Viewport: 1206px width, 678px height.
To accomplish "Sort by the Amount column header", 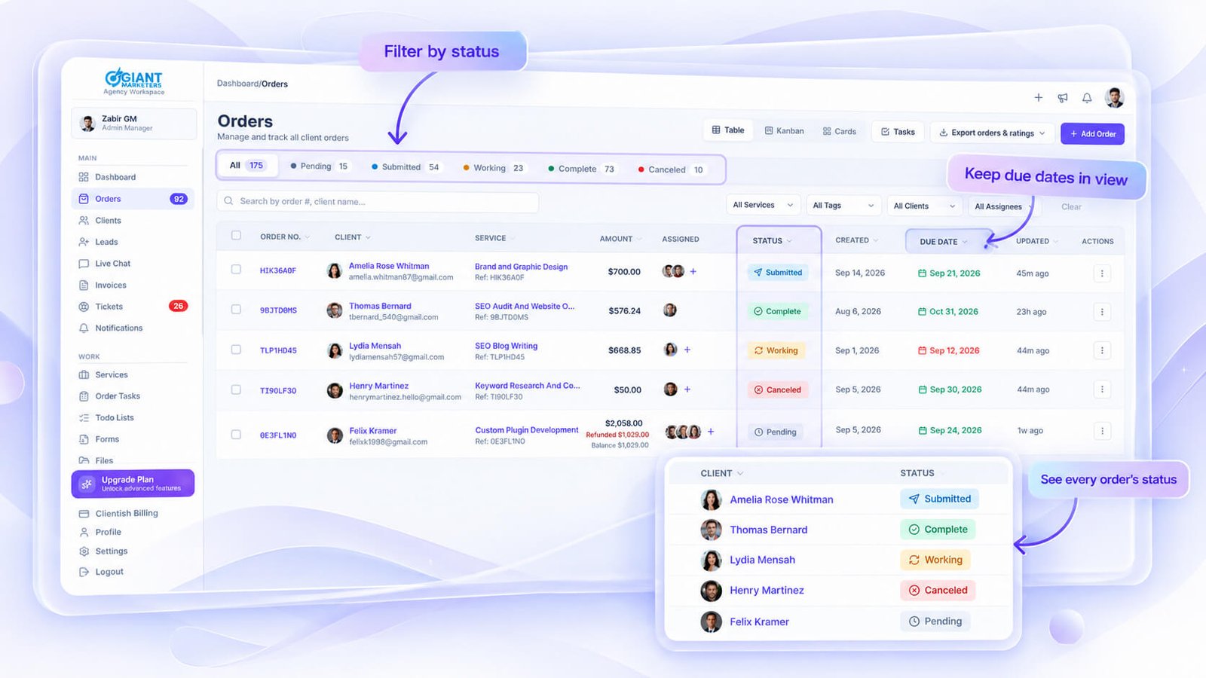I will tap(620, 239).
